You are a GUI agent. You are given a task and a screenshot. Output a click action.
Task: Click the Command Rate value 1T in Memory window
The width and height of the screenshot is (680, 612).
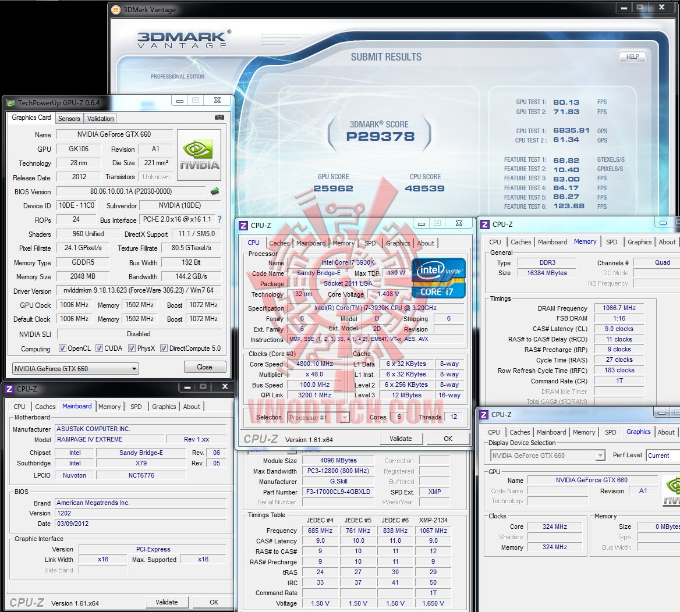[619, 380]
